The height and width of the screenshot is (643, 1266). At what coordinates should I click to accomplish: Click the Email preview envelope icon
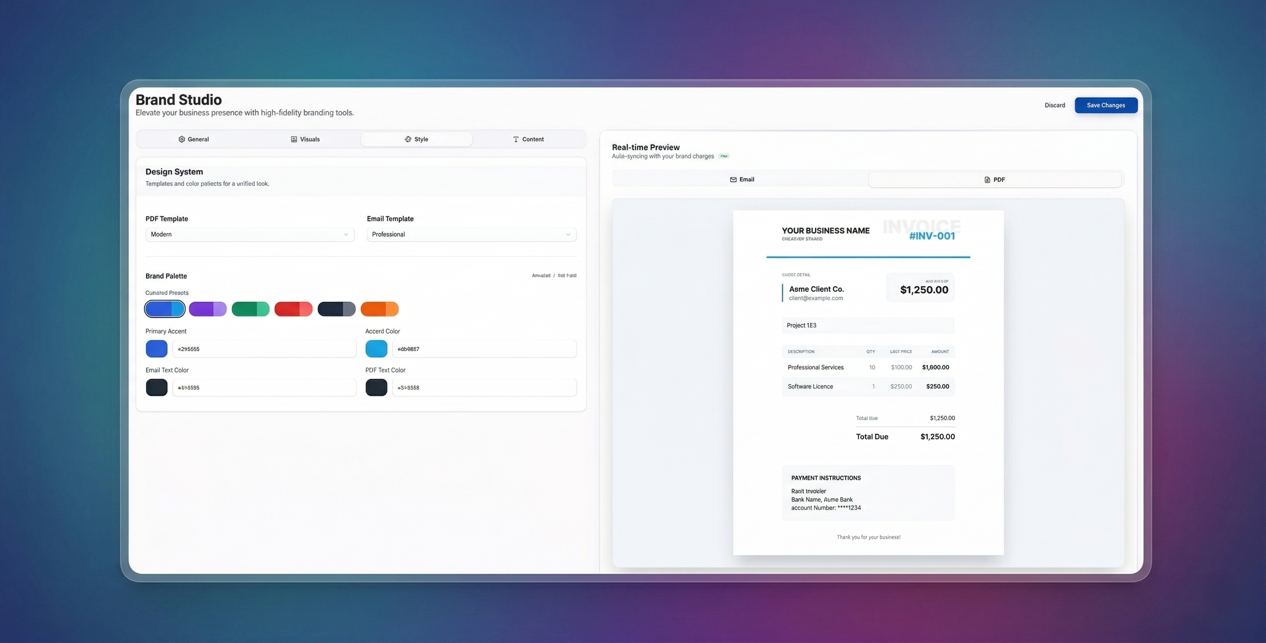pyautogui.click(x=733, y=180)
